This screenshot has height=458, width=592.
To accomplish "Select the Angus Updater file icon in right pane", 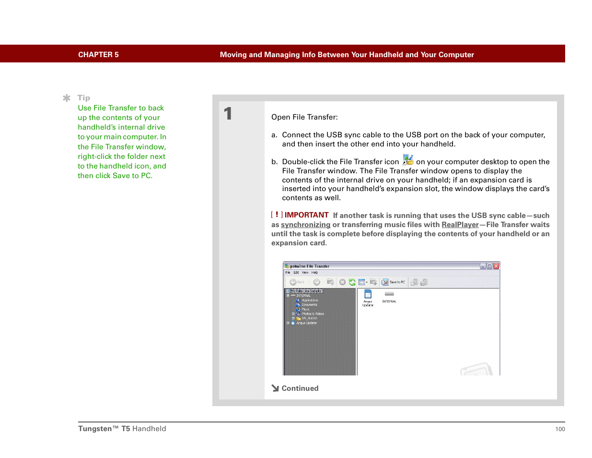I will 368,294.
